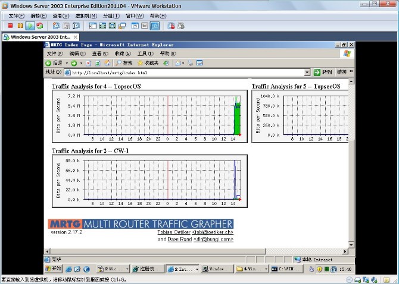Click the IE Stop loading icon
This screenshot has height=284, width=399.
coord(89,62)
